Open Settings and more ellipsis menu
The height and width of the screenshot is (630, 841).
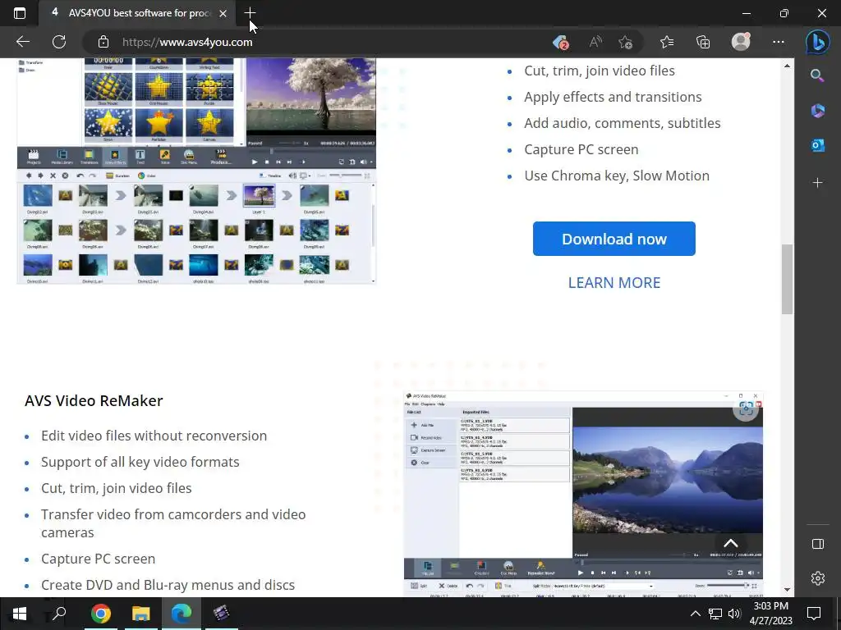click(x=779, y=42)
